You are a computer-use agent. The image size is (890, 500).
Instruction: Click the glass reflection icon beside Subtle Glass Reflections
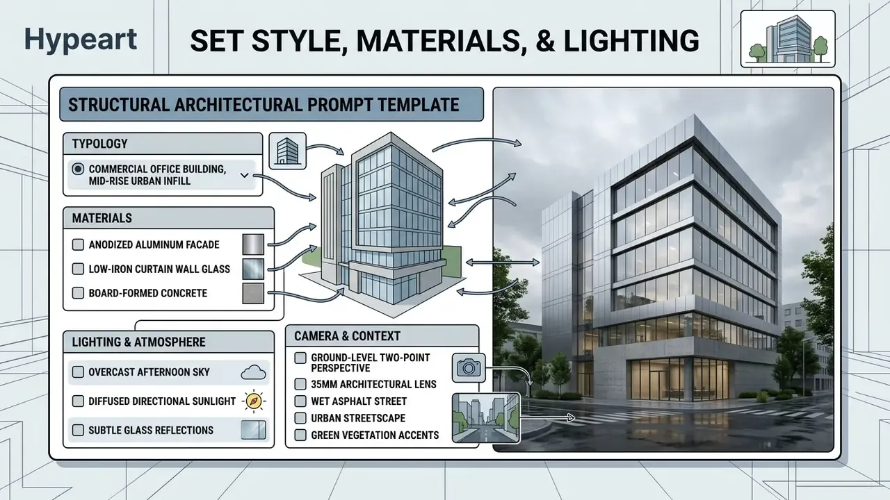coord(253,430)
